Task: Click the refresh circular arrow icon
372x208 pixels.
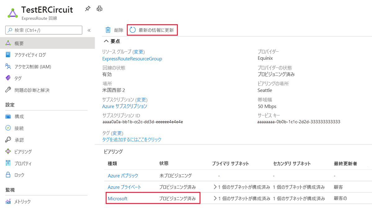Action: pyautogui.click(x=133, y=30)
